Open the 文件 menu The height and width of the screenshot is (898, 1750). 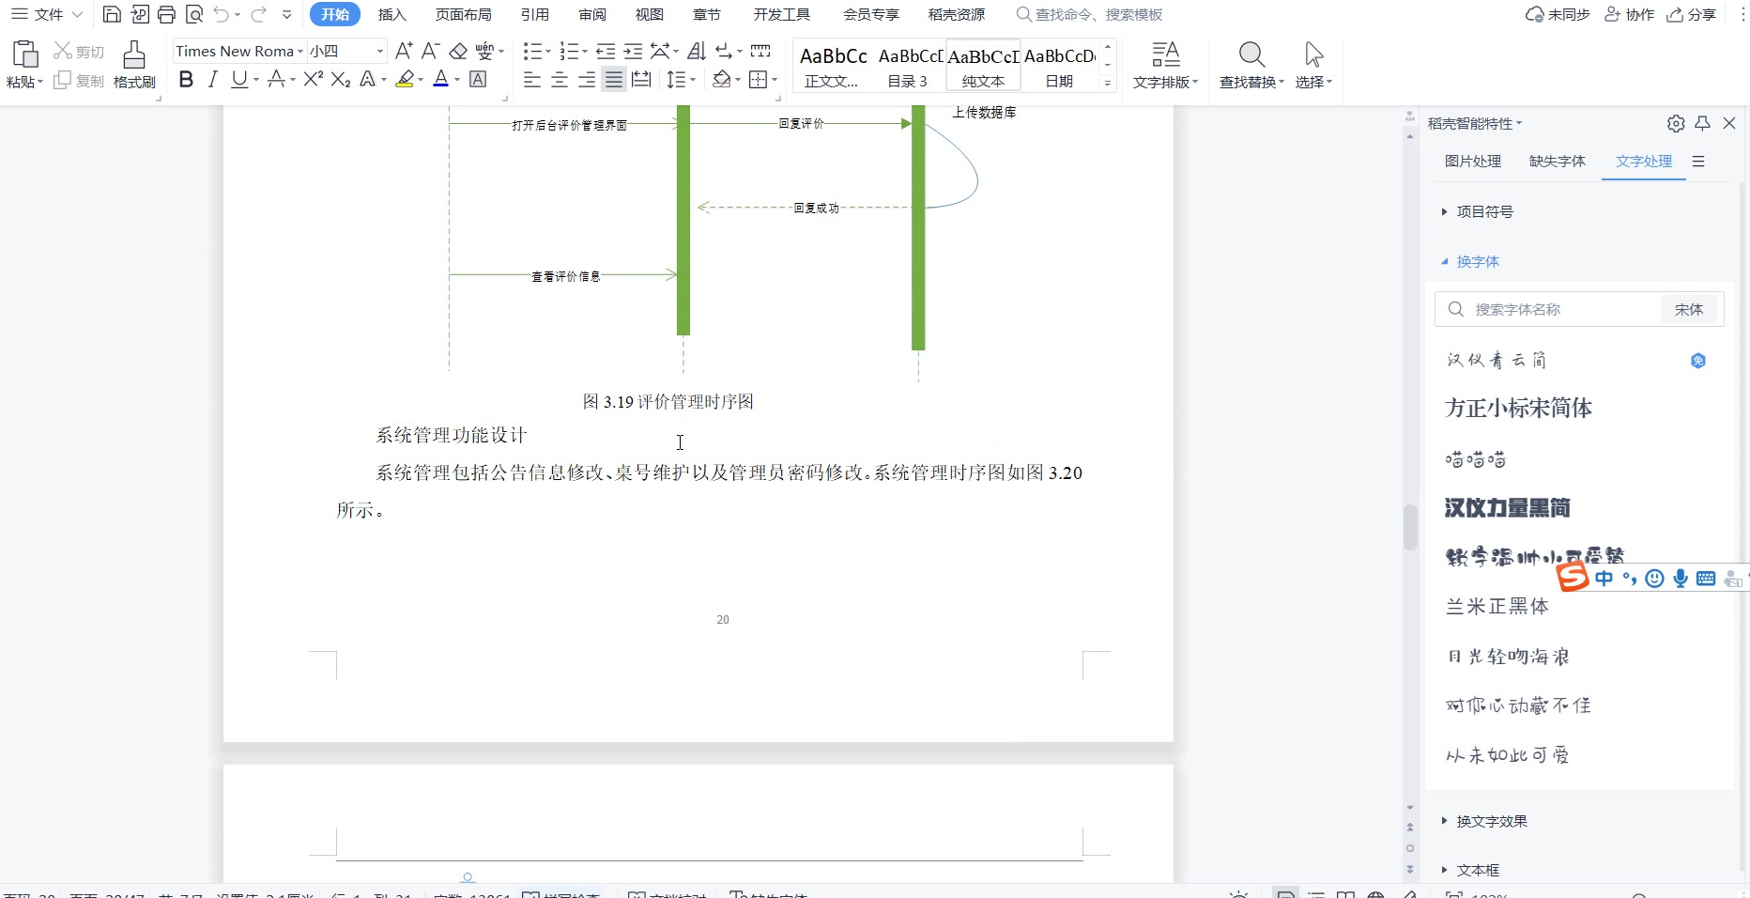tap(47, 14)
